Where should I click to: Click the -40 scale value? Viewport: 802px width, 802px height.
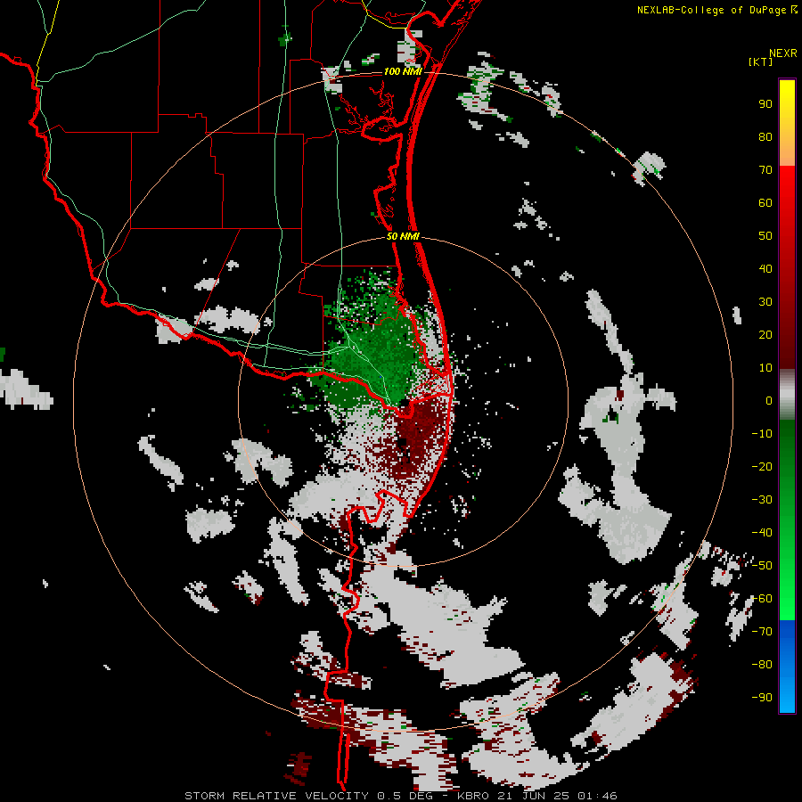(x=762, y=533)
